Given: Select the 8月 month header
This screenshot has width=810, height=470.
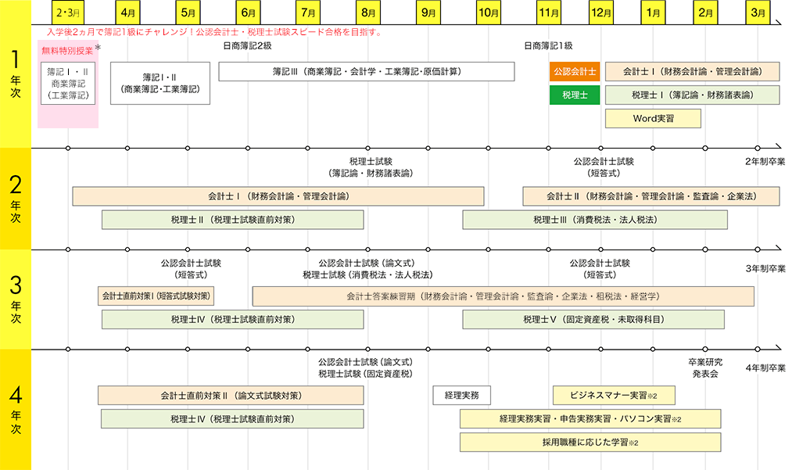Looking at the screenshot, I should [368, 13].
